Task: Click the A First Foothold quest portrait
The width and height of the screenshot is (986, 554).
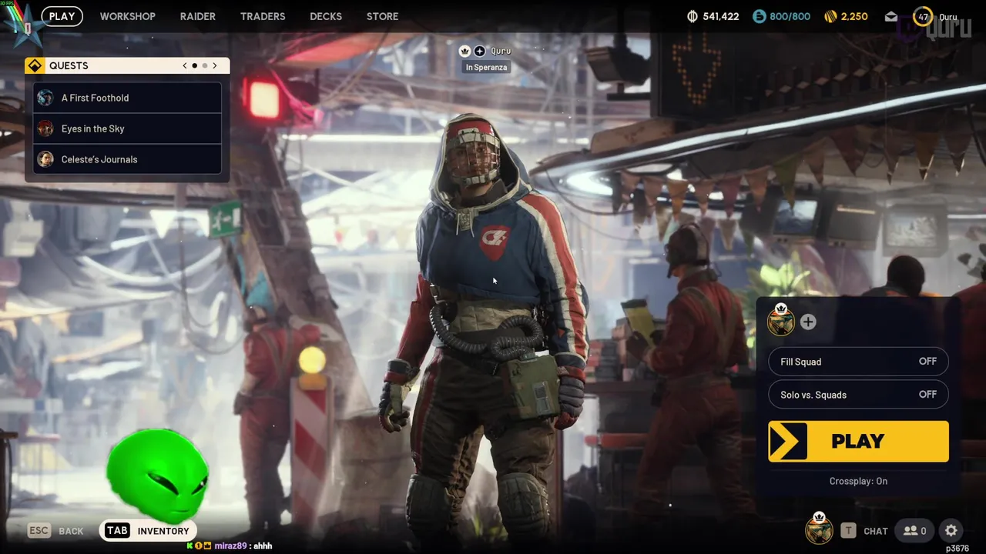Action: [x=45, y=98]
